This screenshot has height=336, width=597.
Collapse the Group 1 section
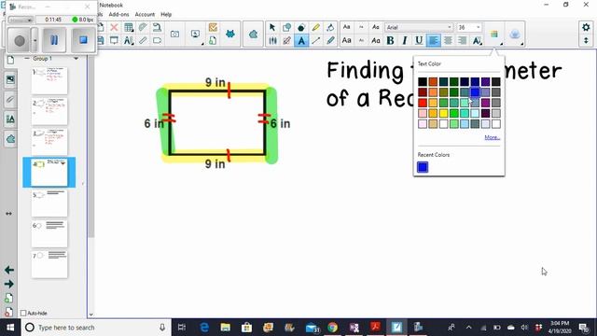(x=27, y=59)
